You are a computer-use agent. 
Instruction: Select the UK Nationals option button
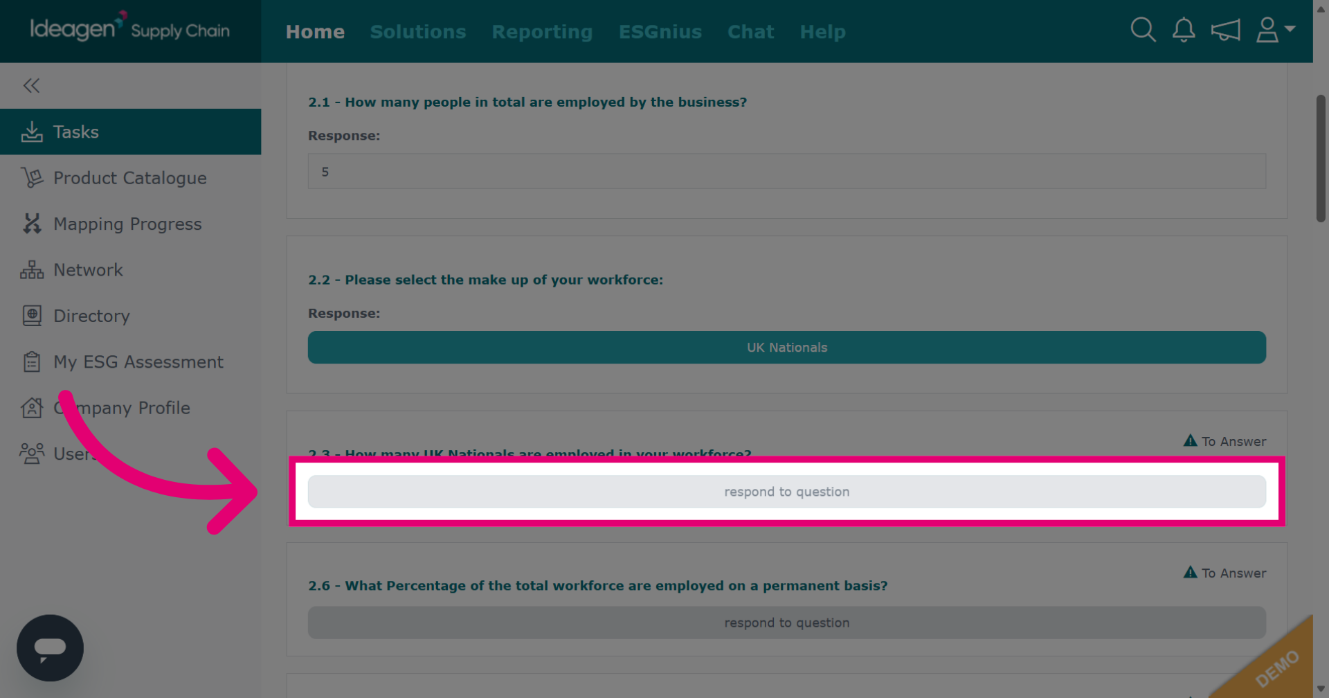click(787, 347)
